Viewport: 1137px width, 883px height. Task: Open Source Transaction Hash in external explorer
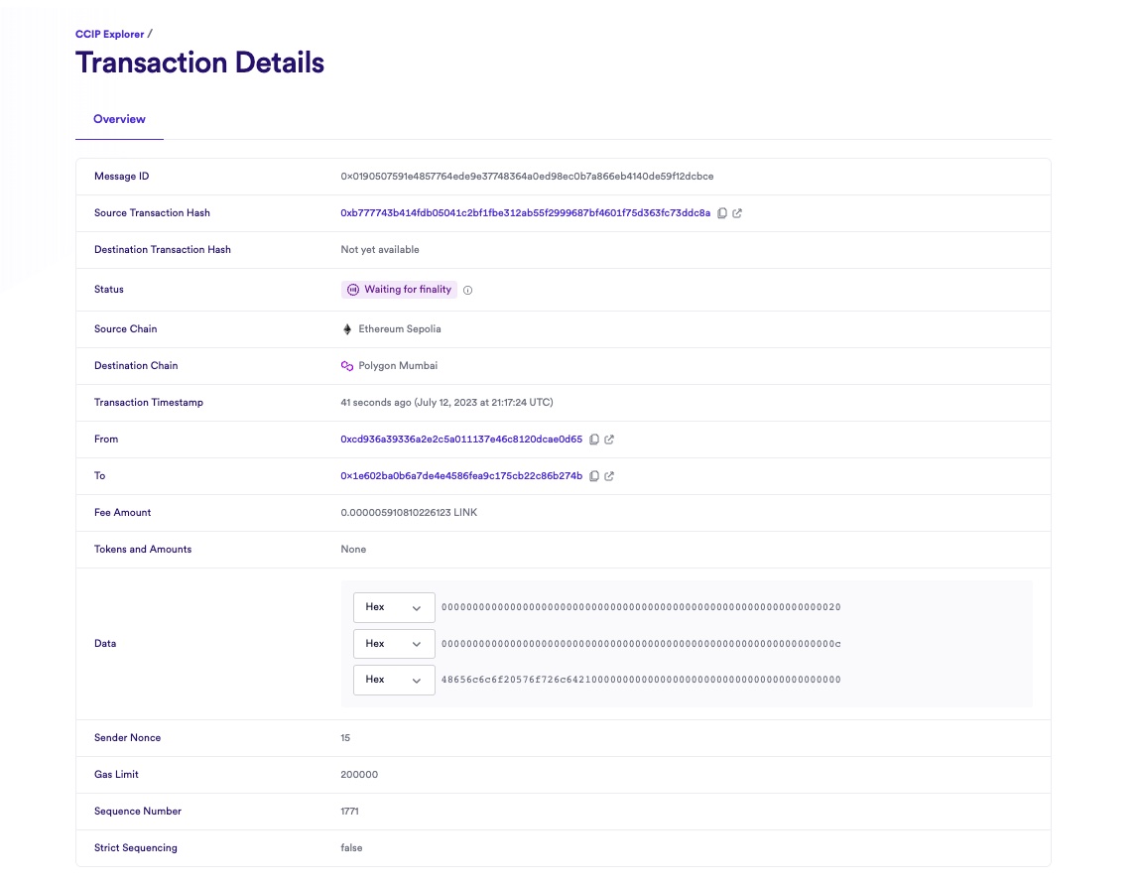(x=737, y=213)
